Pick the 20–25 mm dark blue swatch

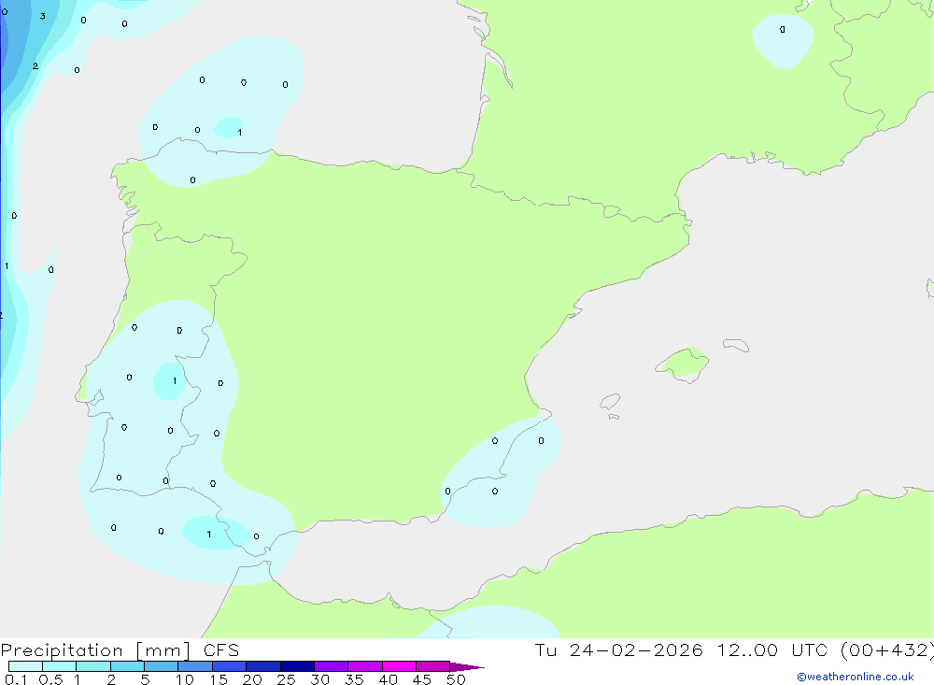click(262, 666)
